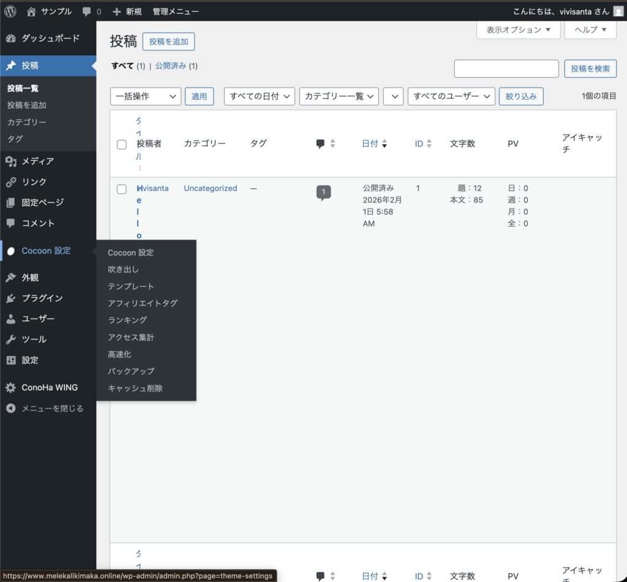Open the ツール wrench icon
627x582 pixels.
coord(11,339)
